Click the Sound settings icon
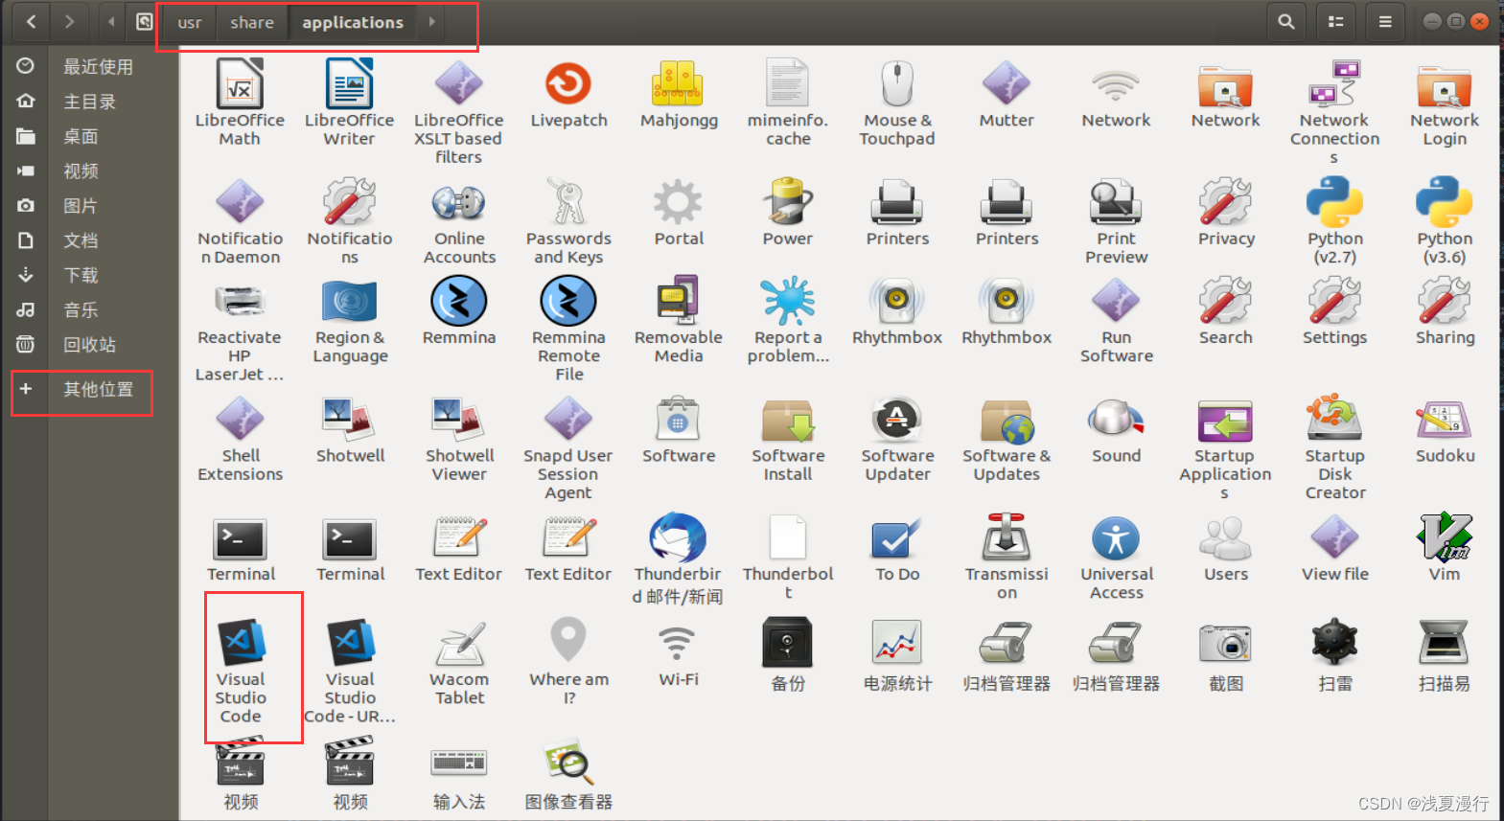The height and width of the screenshot is (821, 1504). (1116, 420)
